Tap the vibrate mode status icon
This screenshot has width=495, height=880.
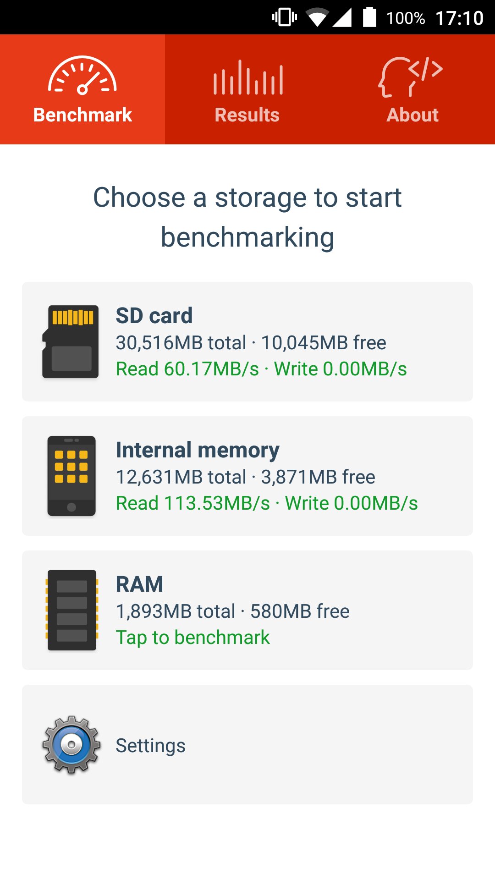285,17
